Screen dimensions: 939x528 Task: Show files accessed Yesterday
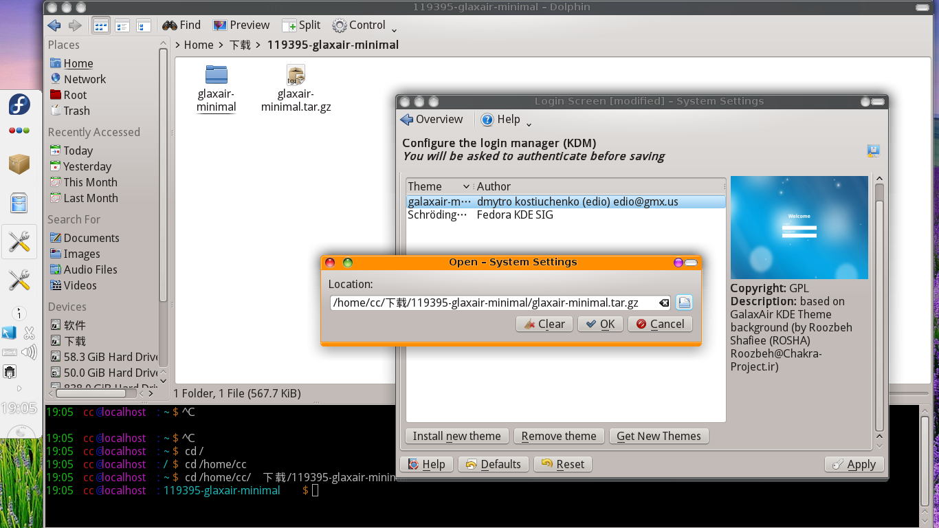tap(80, 166)
